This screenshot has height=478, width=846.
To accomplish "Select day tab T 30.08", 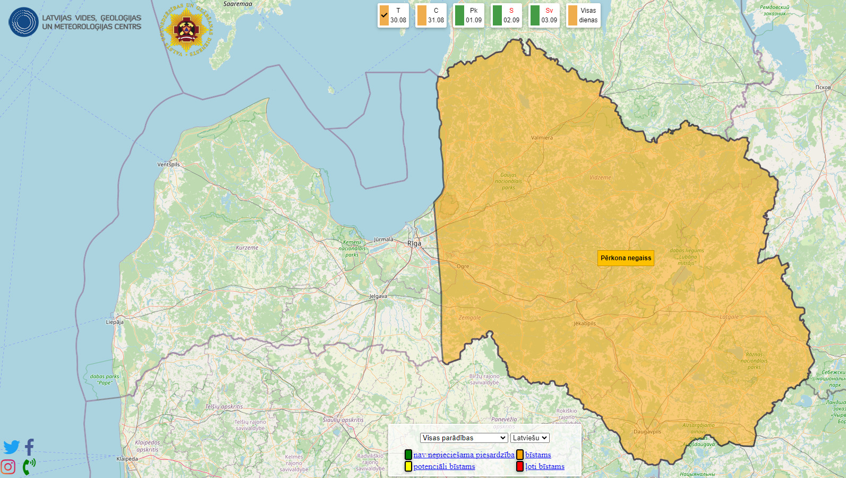I will click(394, 15).
